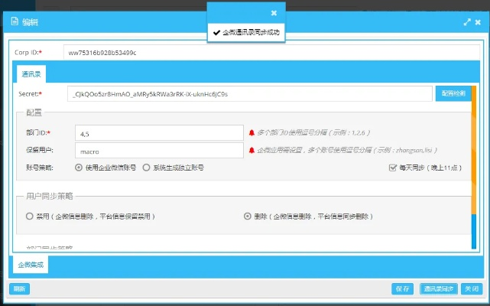Screen dimensions: 490x306
Task: Start sync with 通讯录同步 button
Action: (439, 288)
